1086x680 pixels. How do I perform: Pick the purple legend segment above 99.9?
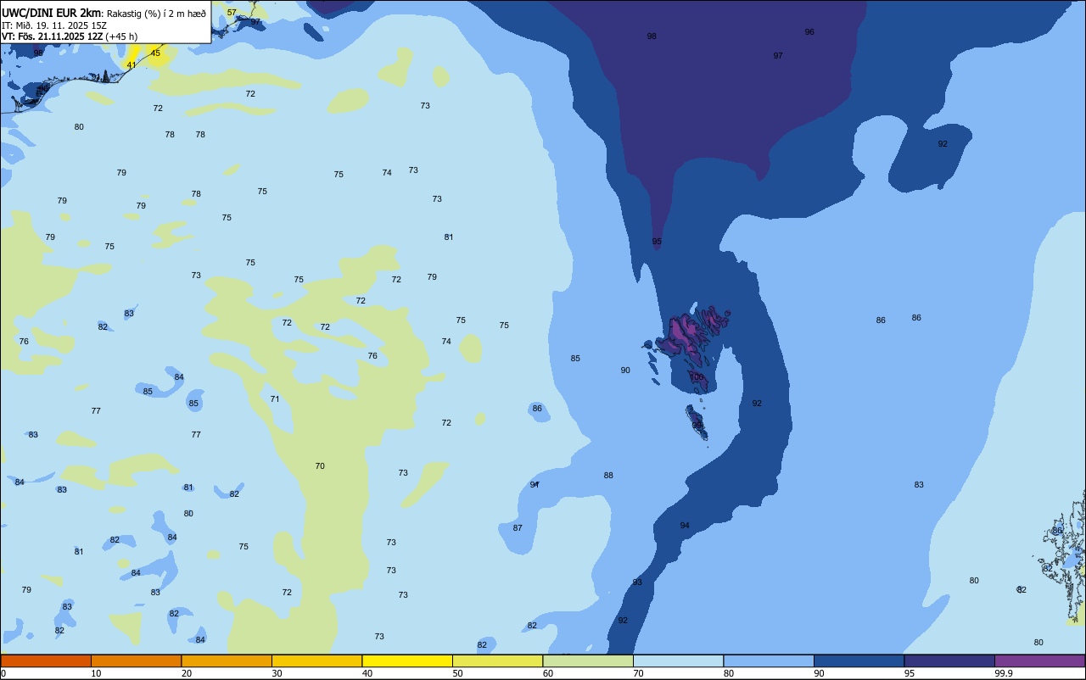[1039, 660]
